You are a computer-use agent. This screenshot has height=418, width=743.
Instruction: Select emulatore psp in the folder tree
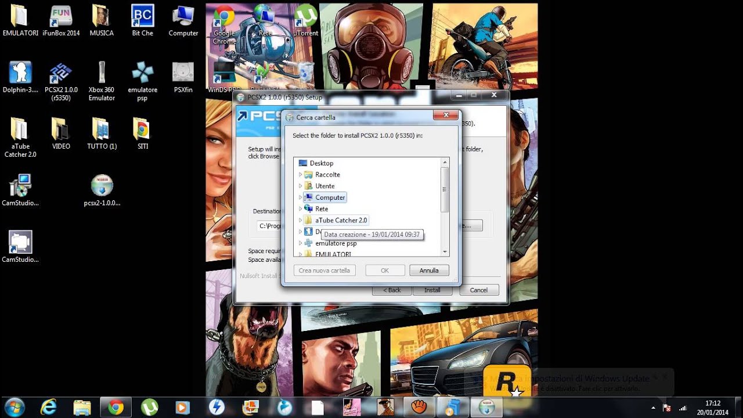pos(336,243)
